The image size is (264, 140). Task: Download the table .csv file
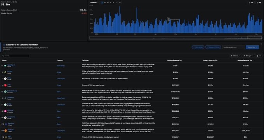pos(259,56)
